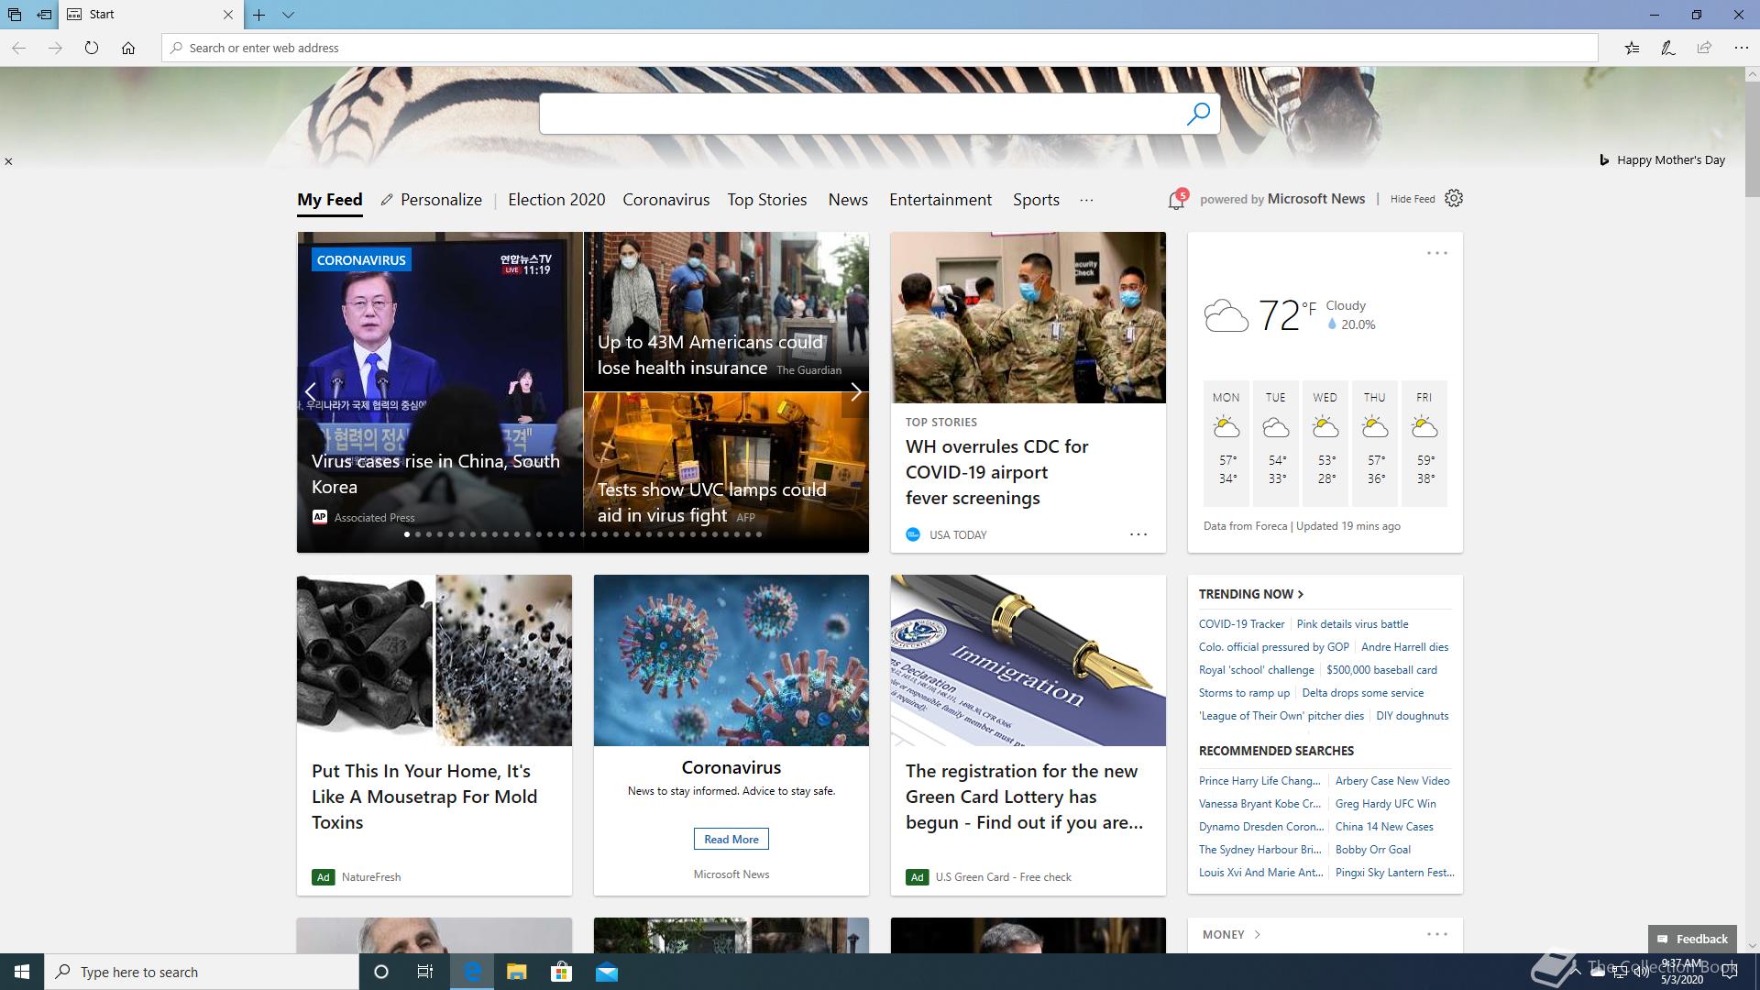This screenshot has height=990, width=1760.
Task: Open DIY doughnuts trending link
Action: 1412,716
